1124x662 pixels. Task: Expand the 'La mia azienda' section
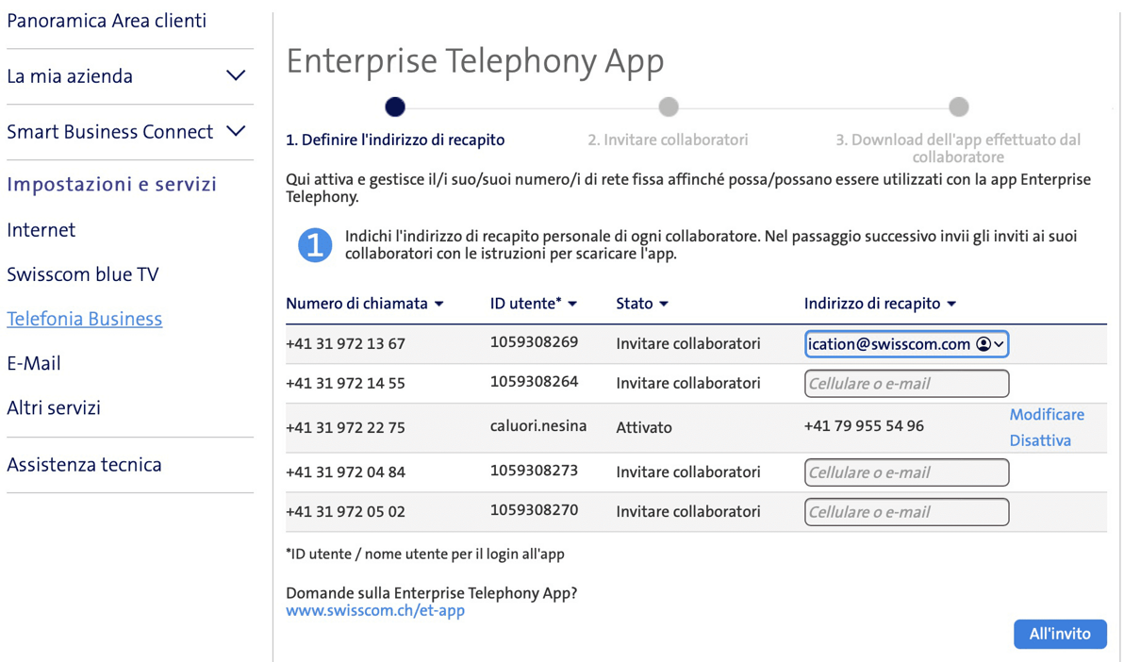(235, 75)
